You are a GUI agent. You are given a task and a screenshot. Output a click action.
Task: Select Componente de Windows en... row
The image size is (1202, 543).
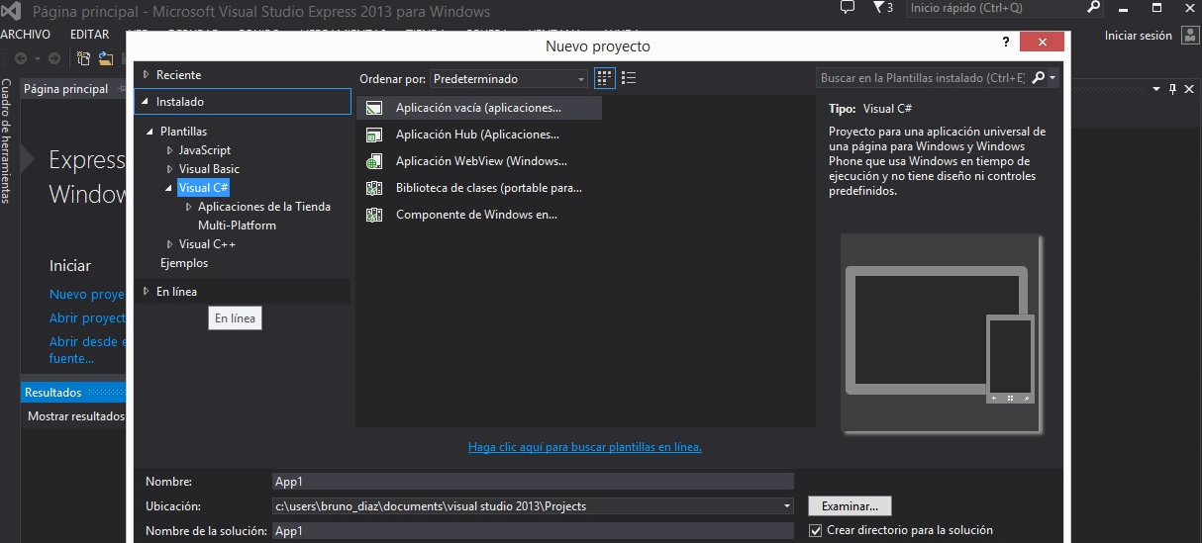pyautogui.click(x=479, y=215)
